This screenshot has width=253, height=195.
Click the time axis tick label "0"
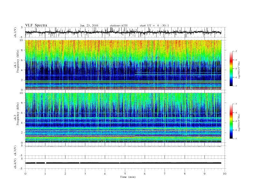pos(25,174)
